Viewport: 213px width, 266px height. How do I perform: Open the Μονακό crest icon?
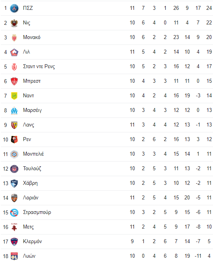coord(14,37)
